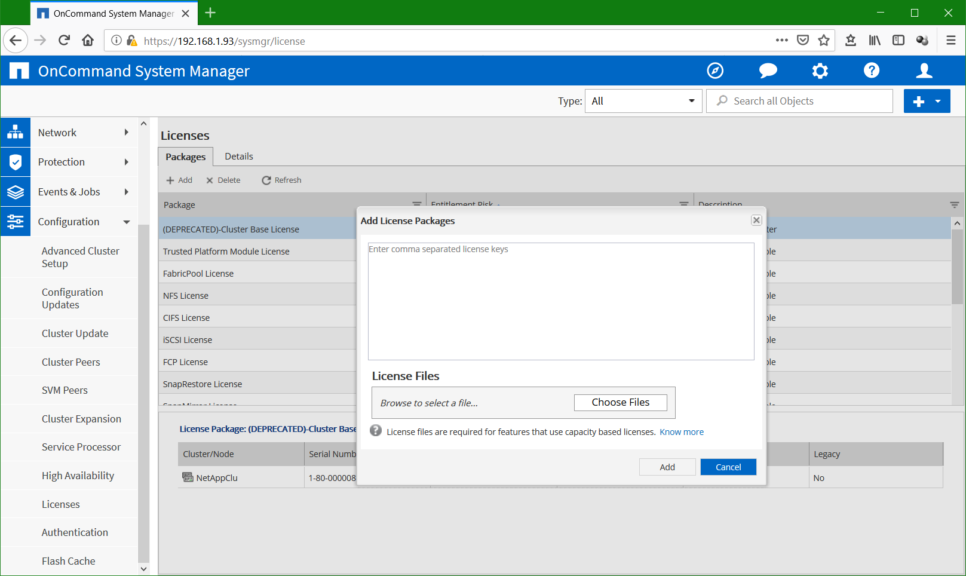Open the user account icon in header

coord(924,71)
